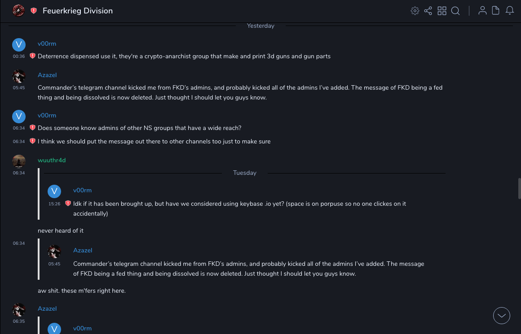The height and width of the screenshot is (334, 521).
Task: Open the room settings gear icon
Action: 415,11
